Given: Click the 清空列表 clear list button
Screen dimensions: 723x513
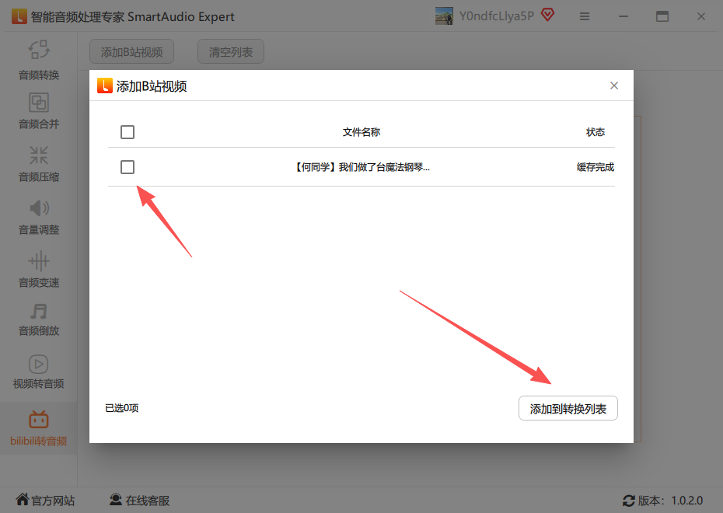Looking at the screenshot, I should 231,51.
